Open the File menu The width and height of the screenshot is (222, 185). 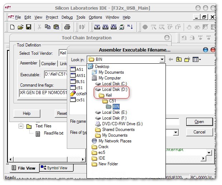pos(18,17)
